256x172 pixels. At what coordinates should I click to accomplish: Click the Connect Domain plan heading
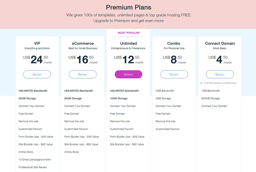220,44
